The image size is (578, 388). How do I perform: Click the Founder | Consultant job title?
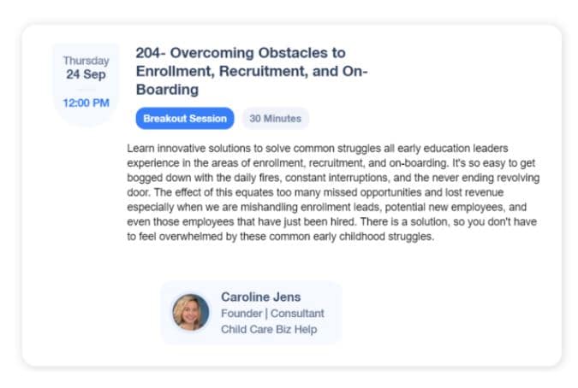coord(272,314)
